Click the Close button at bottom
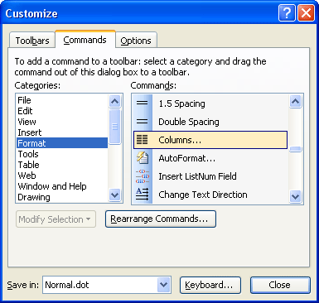This screenshot has height=303, width=319. tap(280, 285)
